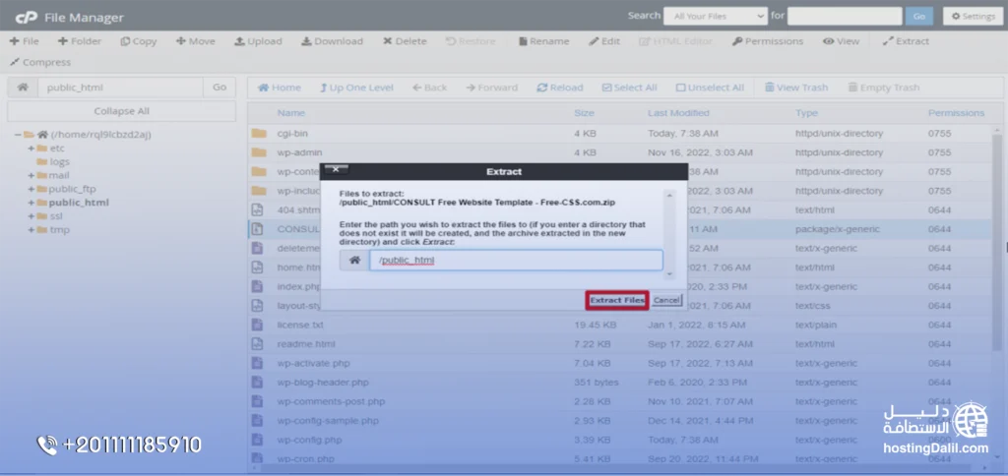1008x476 pixels.
Task: Click the home icon beside path field
Action: tap(23, 88)
